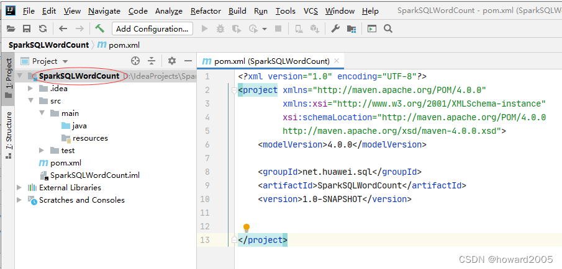Open Project Structure icon
This screenshot has height=269, width=562.
pyautogui.click(x=351, y=29)
